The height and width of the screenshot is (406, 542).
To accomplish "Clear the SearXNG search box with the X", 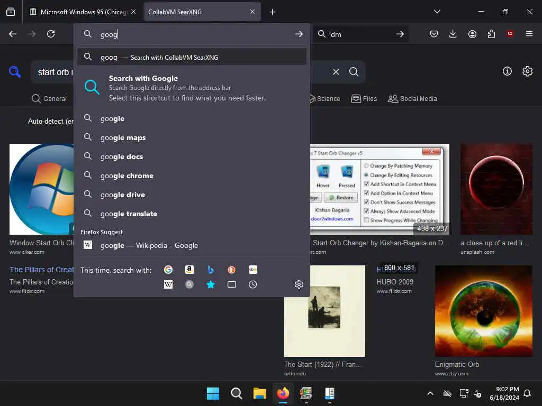I will pos(336,72).
